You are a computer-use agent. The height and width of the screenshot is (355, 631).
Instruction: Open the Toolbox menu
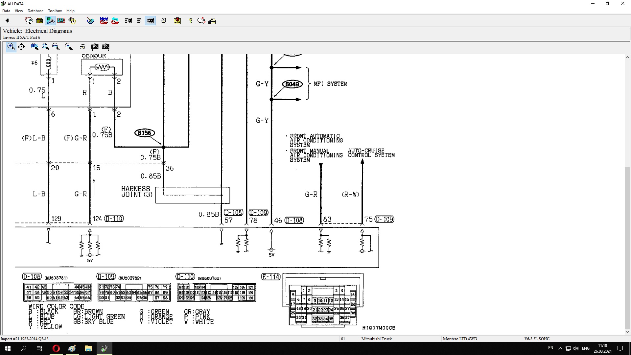pos(55,11)
